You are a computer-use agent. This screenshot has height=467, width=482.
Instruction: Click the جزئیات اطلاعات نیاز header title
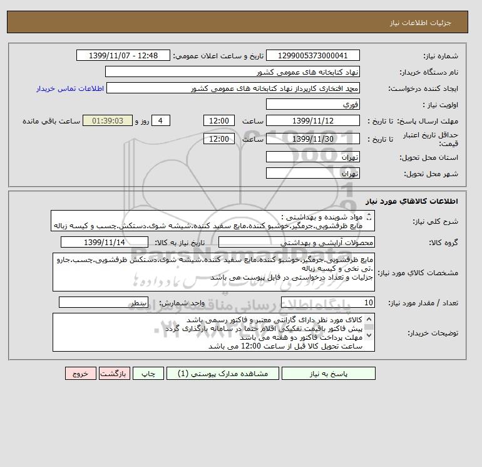(420, 23)
